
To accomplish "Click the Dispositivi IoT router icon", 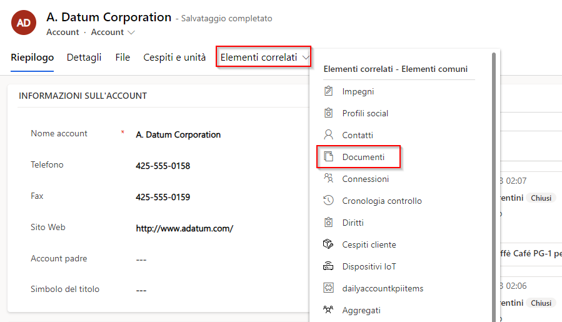I will pos(328,266).
